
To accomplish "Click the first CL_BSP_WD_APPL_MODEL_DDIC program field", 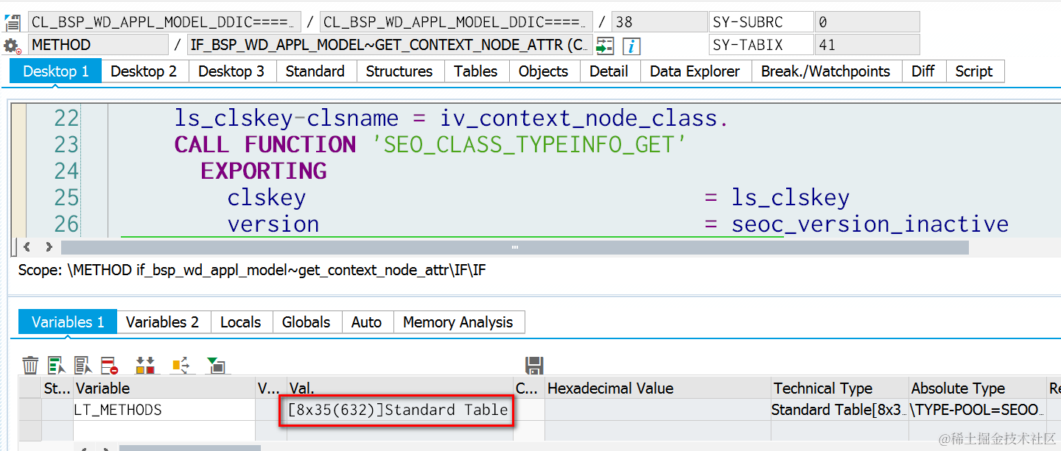I will click(165, 22).
